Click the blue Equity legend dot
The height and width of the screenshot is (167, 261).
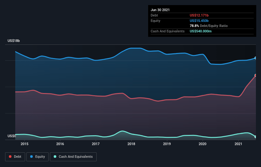pyautogui.click(x=32, y=157)
